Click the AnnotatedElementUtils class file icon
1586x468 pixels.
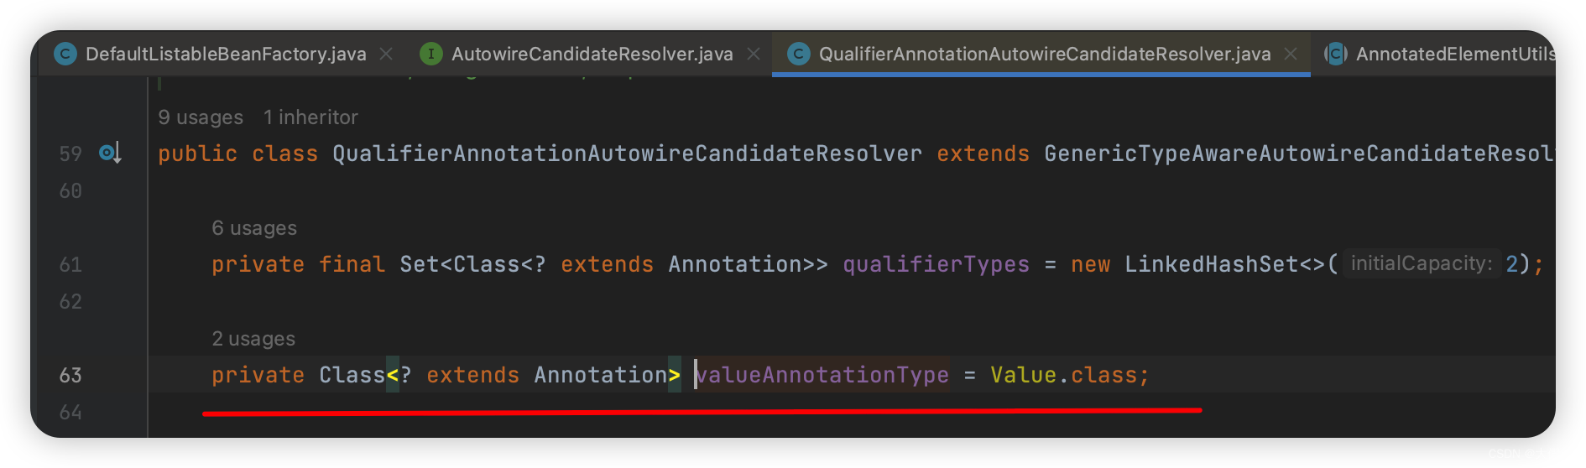tap(1336, 55)
